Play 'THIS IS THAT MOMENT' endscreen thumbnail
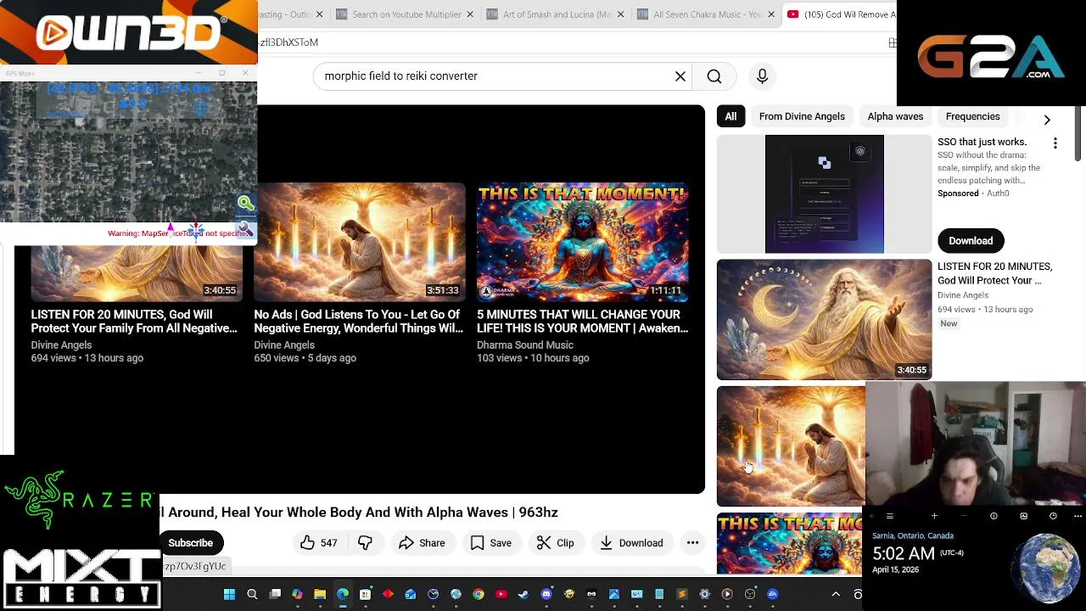1086x611 pixels. coord(582,241)
